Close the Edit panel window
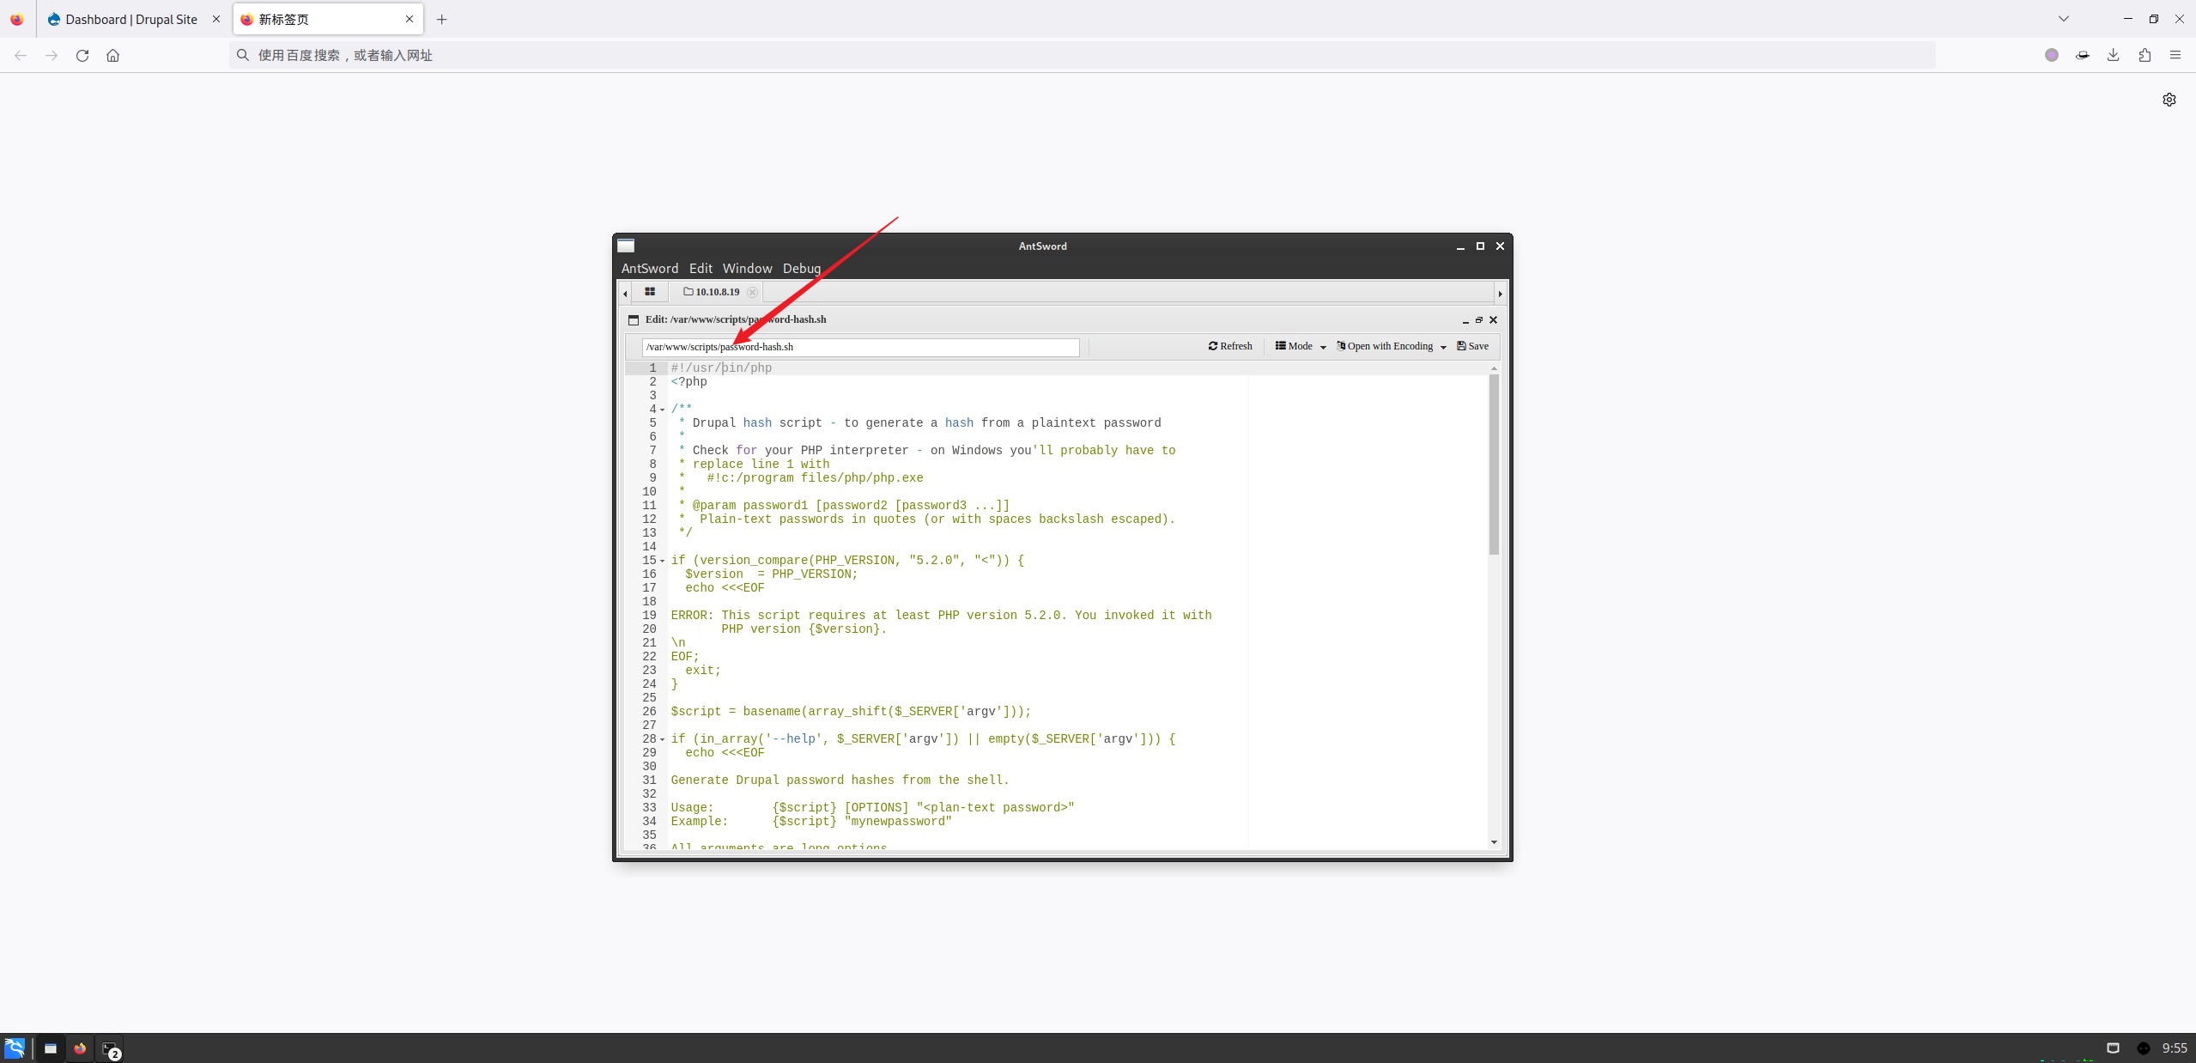Viewport: 2196px width, 1063px height. 1494,320
